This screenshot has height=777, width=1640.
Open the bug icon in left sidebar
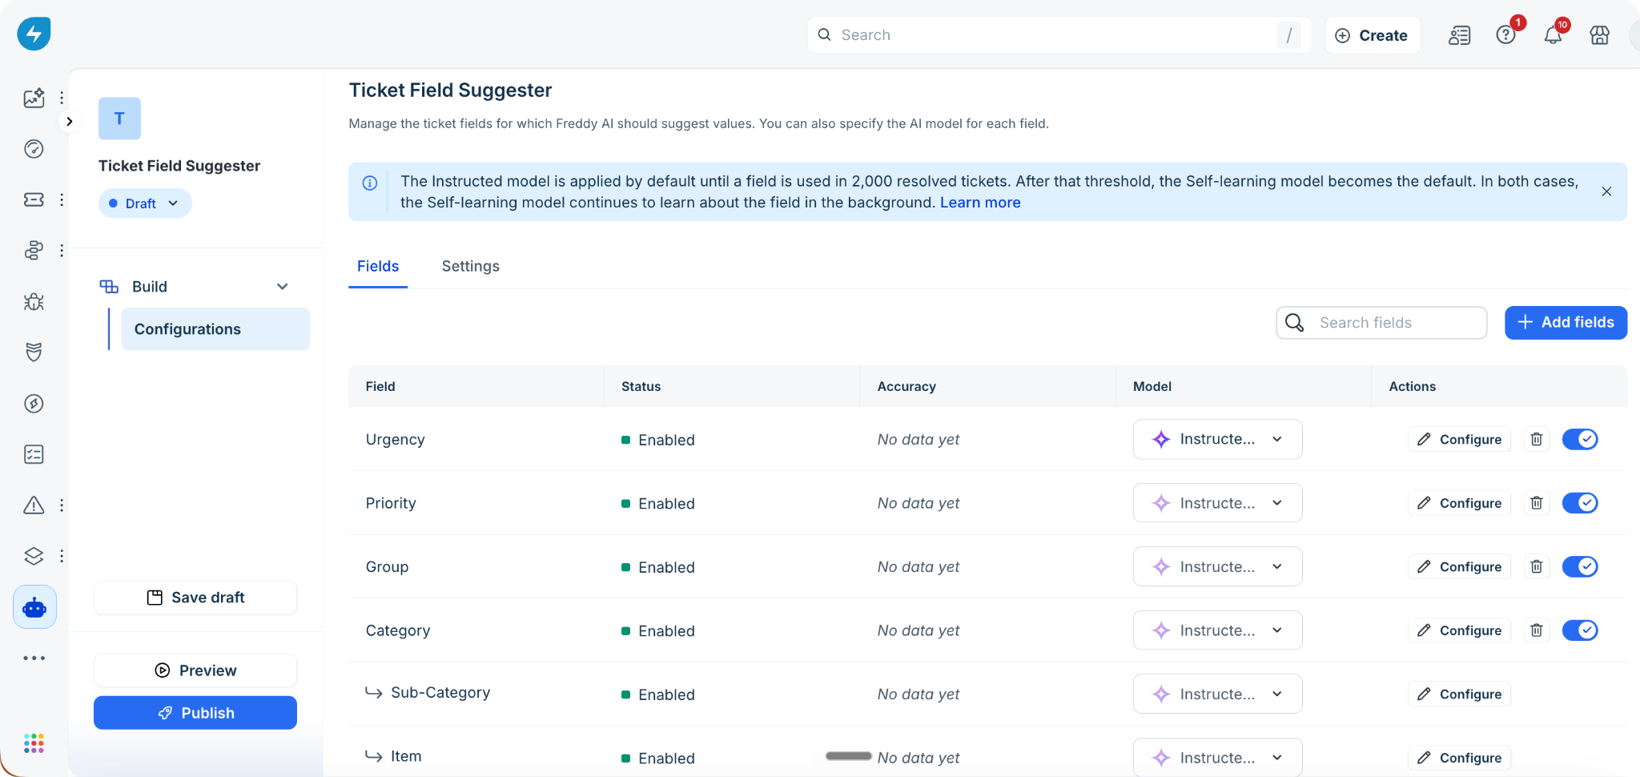(34, 302)
